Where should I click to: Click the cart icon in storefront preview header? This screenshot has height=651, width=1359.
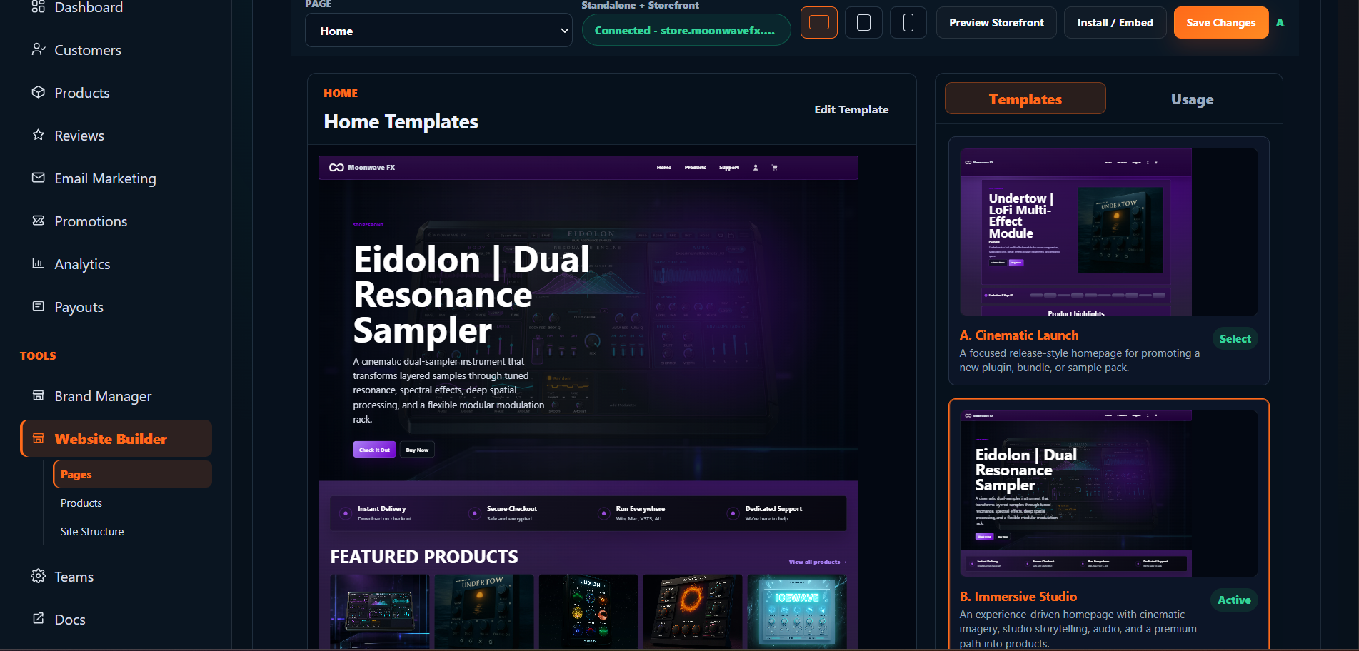[x=775, y=168]
